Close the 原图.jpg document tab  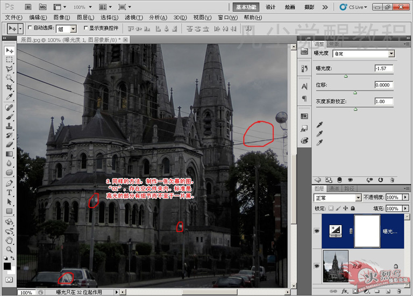click(x=126, y=40)
